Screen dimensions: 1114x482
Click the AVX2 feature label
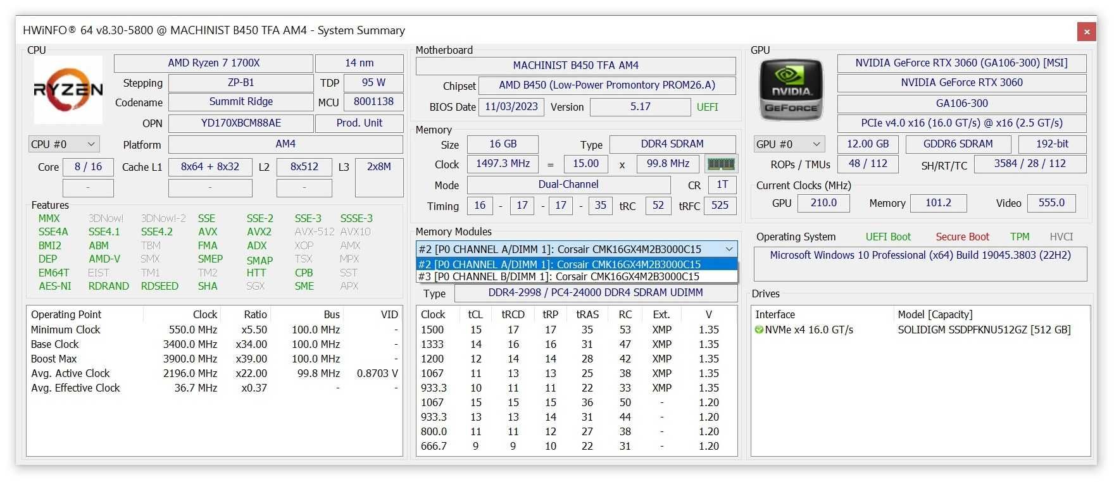(x=259, y=232)
